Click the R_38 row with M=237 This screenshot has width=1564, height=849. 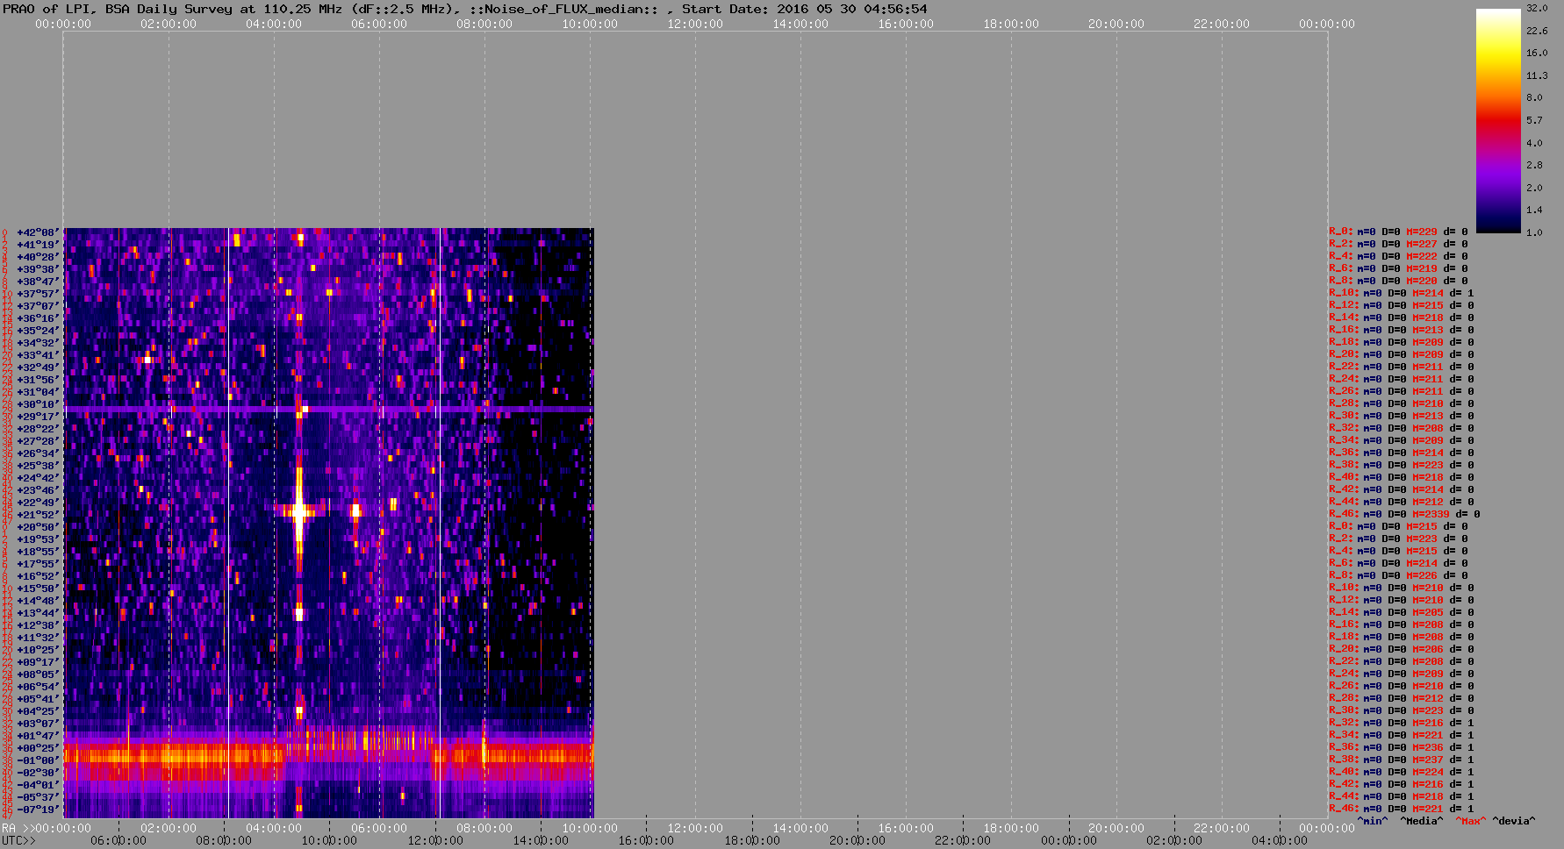point(1402,760)
